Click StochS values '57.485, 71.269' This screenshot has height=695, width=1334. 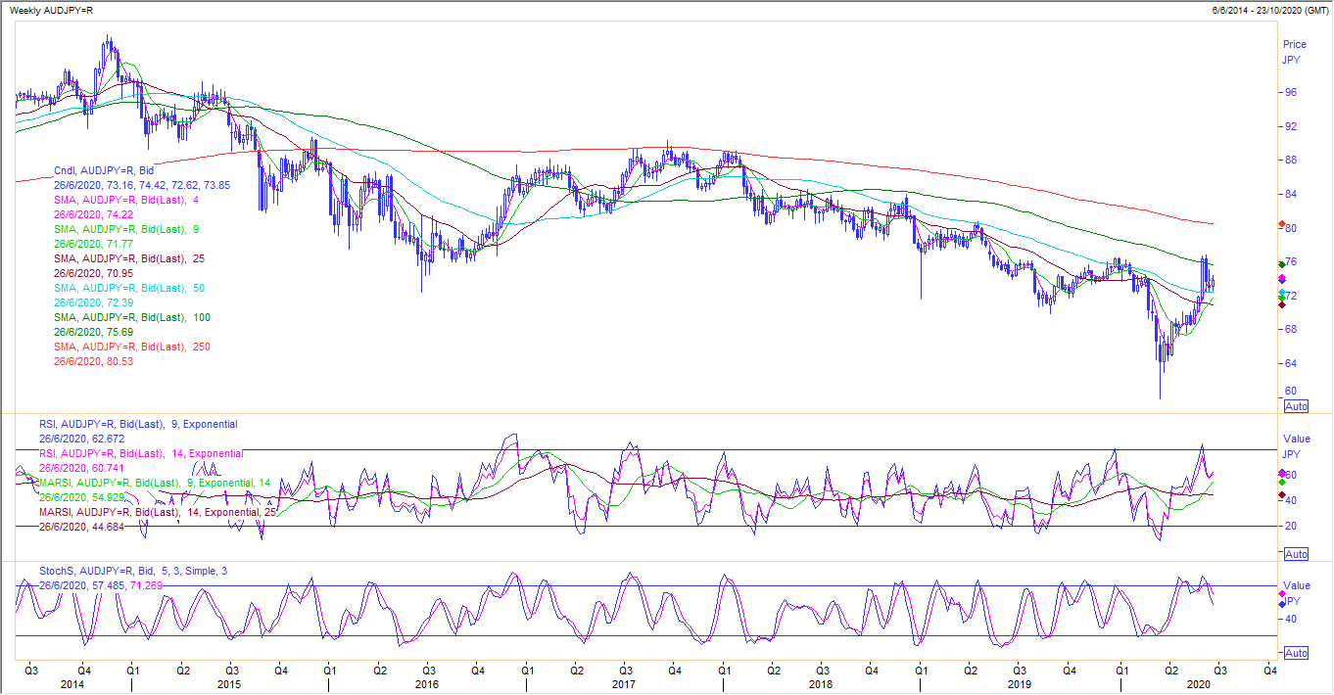[x=125, y=585]
